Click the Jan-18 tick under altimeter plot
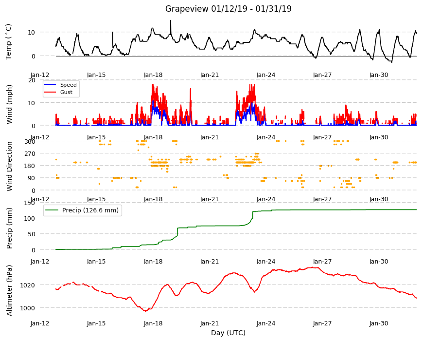Screen dimensions: 423x341 click(x=153, y=323)
